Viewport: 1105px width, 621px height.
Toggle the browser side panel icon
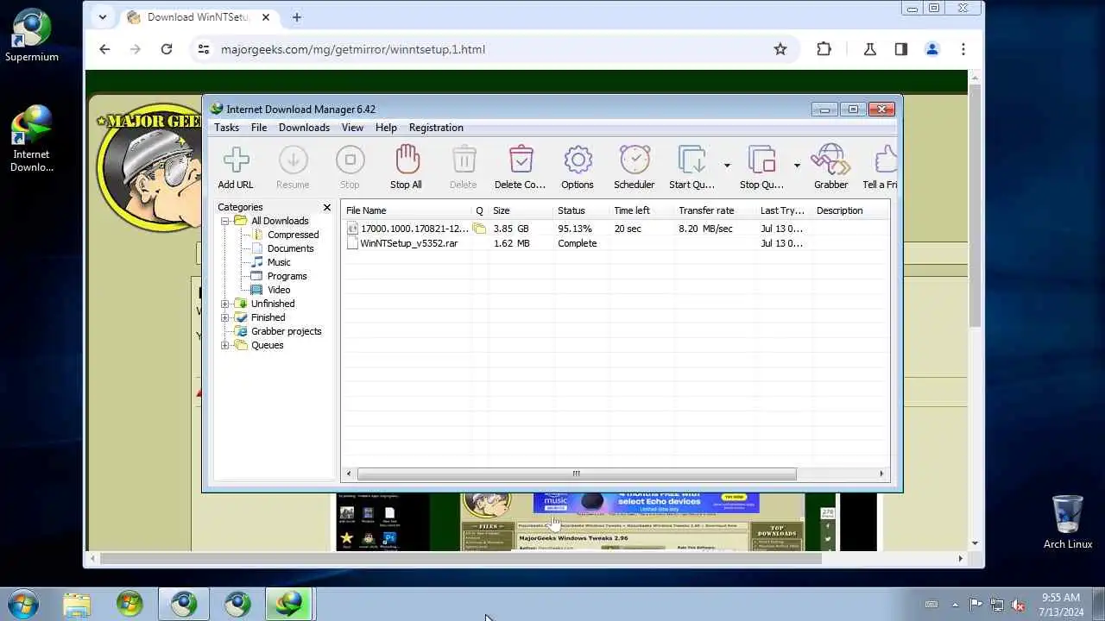coord(901,49)
